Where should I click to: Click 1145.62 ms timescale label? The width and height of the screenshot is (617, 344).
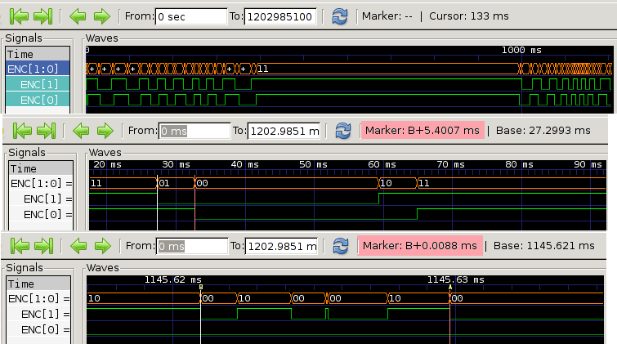172,279
